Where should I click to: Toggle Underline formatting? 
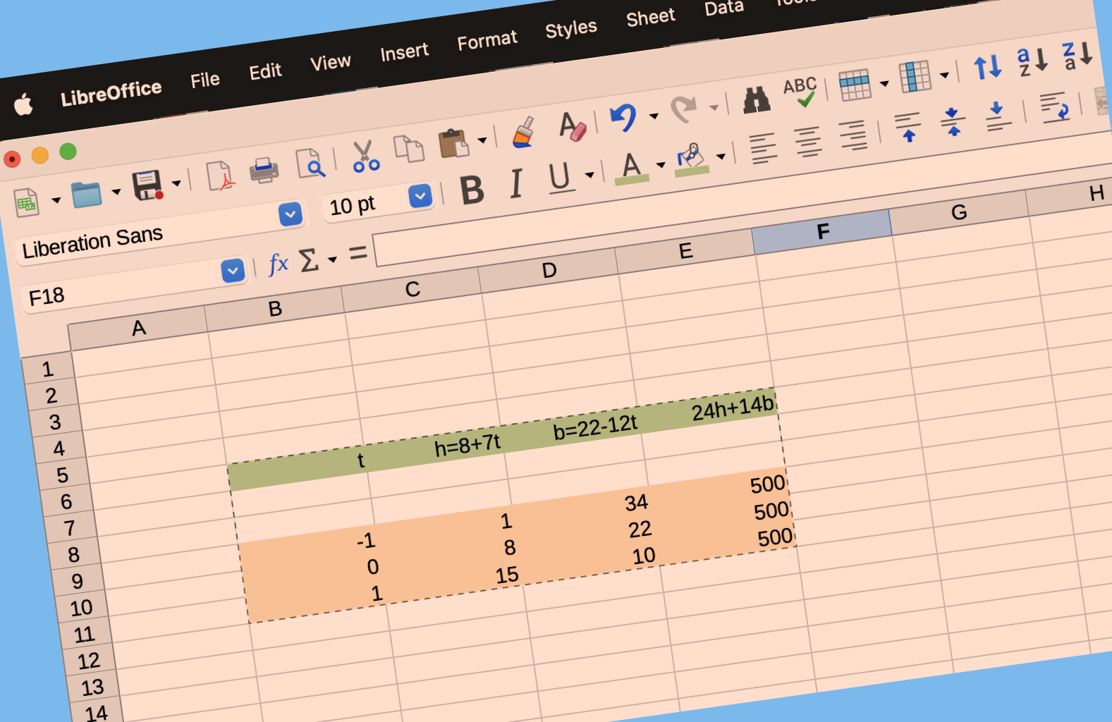tap(560, 177)
